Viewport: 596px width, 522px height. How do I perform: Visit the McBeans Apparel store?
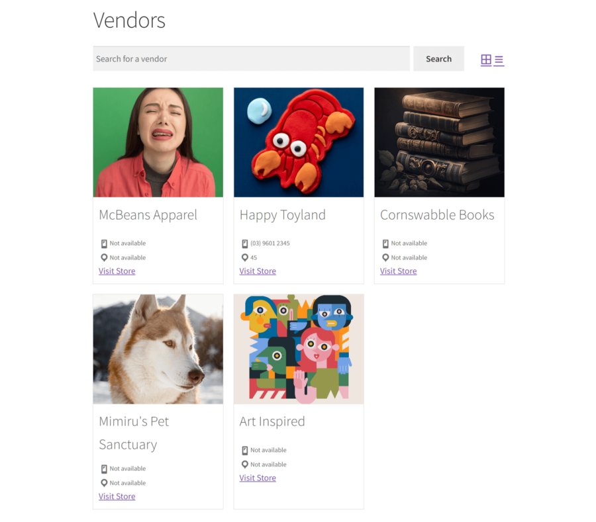point(117,271)
